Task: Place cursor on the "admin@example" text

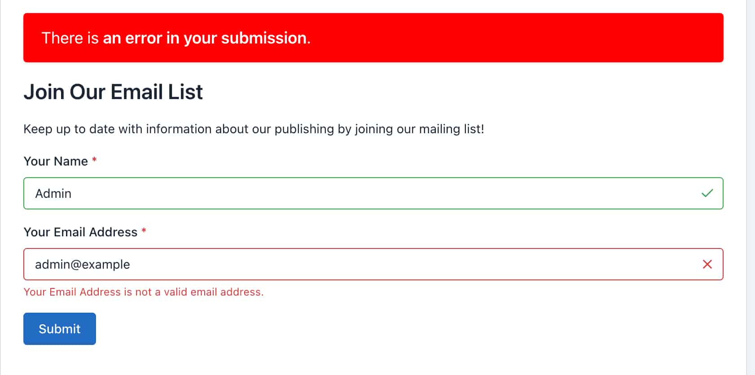Action: point(83,265)
